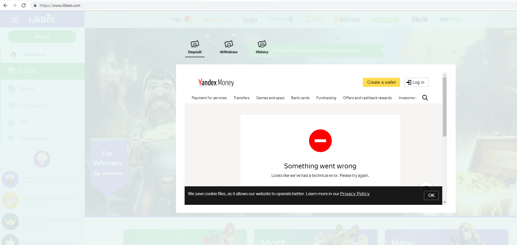Viewport: 517px width, 245px height.
Task: Click the NETELLER payment logo
Action: coord(385,20)
